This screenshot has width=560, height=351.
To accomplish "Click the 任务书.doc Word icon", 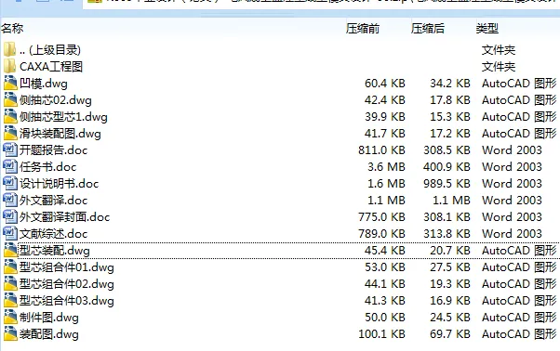I will click(10, 167).
